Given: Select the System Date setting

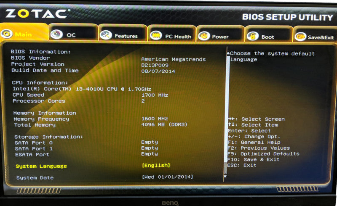Looking at the screenshot, I should [x=35, y=178].
